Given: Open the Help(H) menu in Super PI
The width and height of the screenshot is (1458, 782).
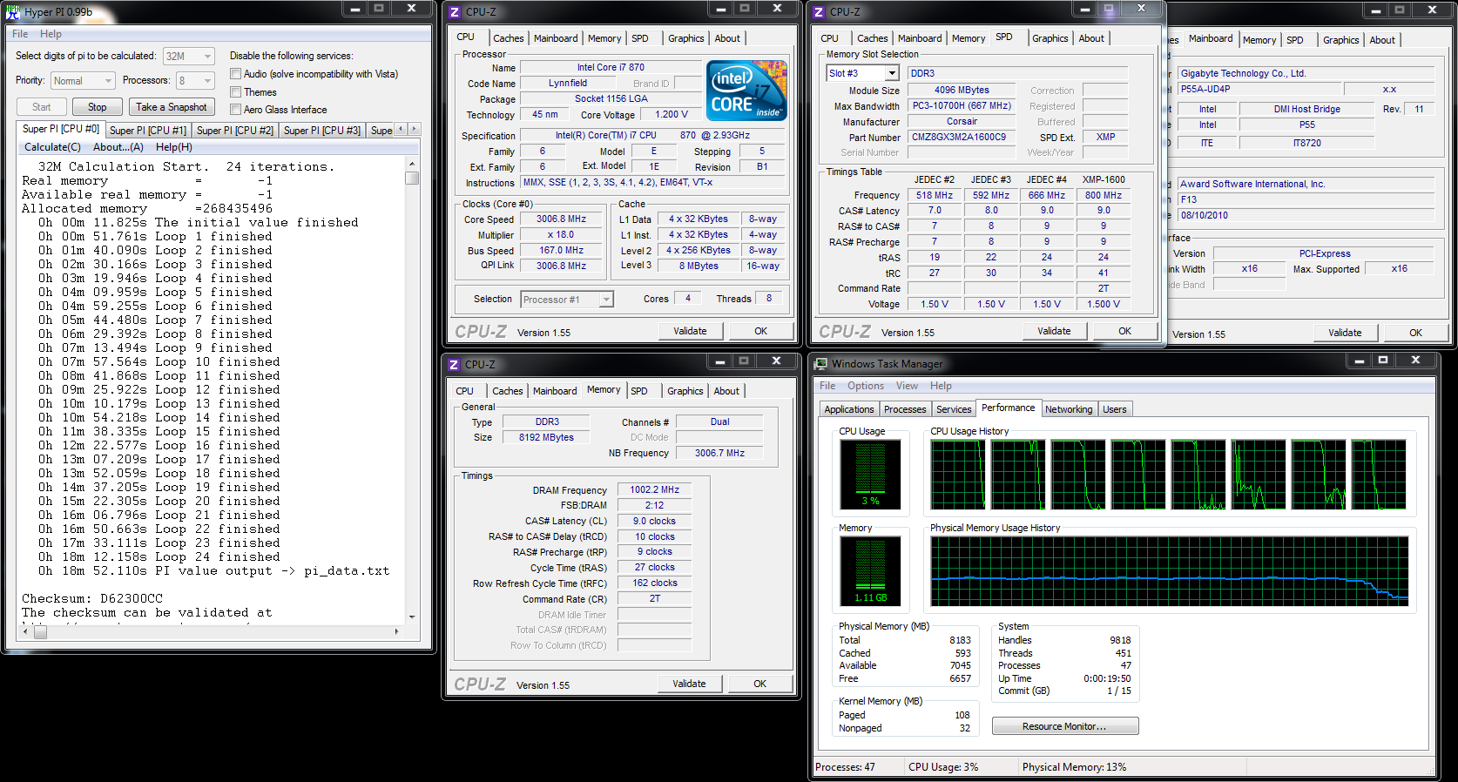Looking at the screenshot, I should click(174, 147).
